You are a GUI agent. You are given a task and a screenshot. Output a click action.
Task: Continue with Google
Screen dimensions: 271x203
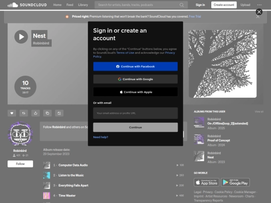(135, 79)
